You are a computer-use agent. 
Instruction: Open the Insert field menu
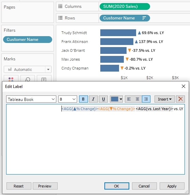point(165,99)
